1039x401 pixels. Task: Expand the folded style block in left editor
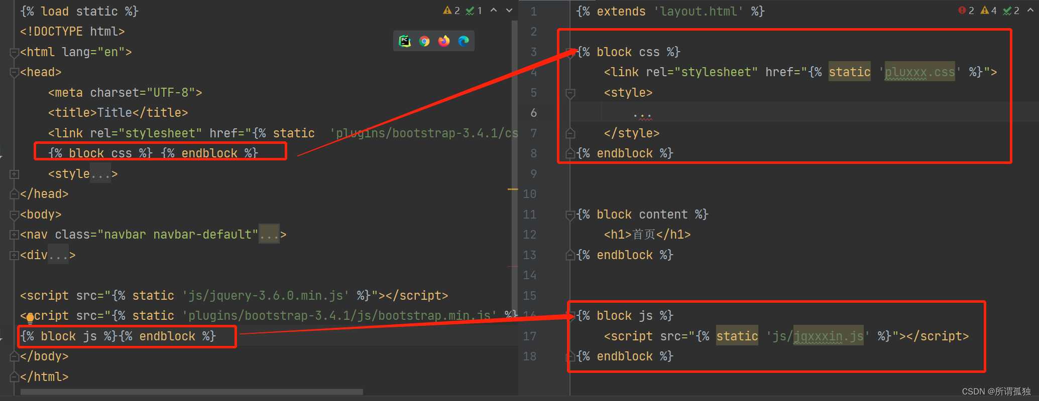[x=14, y=174]
